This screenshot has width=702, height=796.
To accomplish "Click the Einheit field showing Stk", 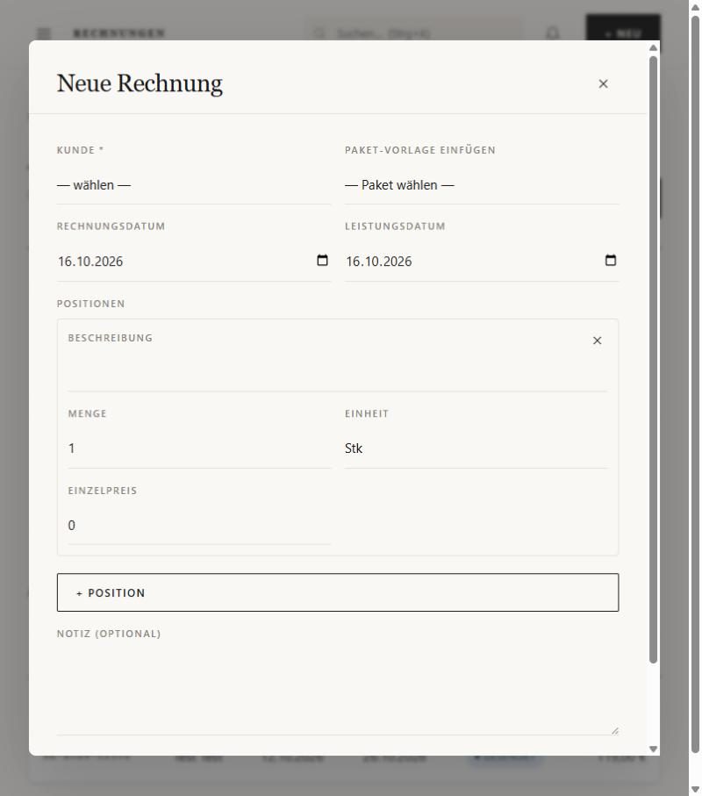I will tap(476, 448).
